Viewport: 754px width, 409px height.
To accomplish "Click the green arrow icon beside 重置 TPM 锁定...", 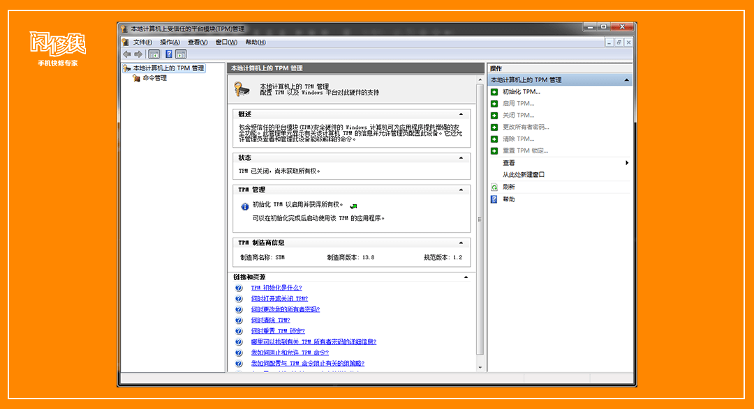I will (494, 151).
